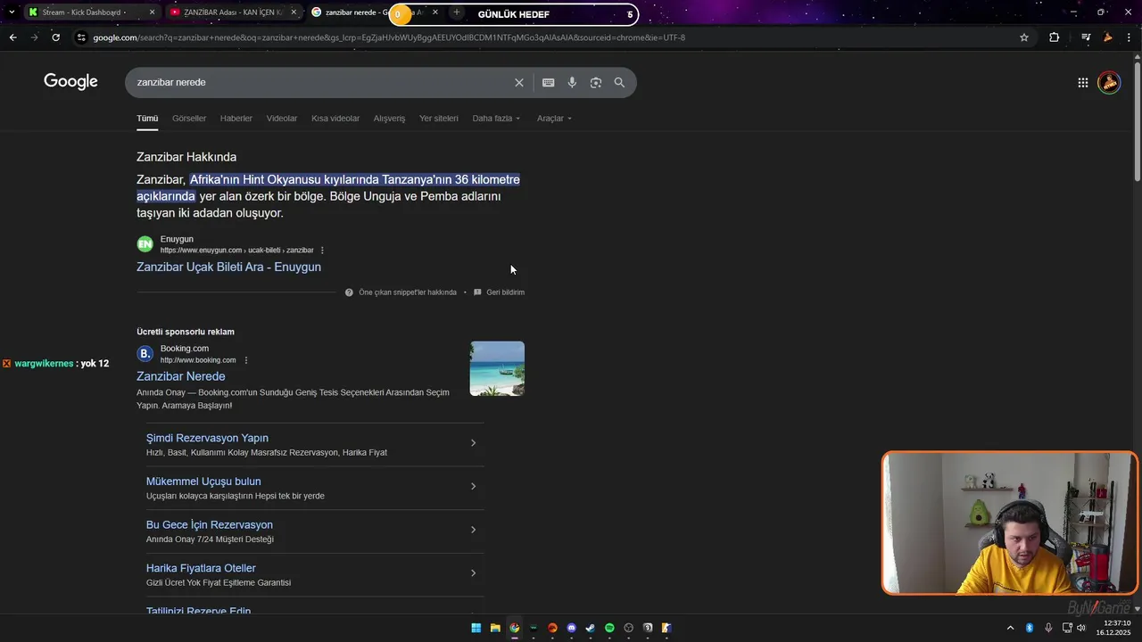Reload the current page
This screenshot has height=642, width=1142.
coord(55,37)
